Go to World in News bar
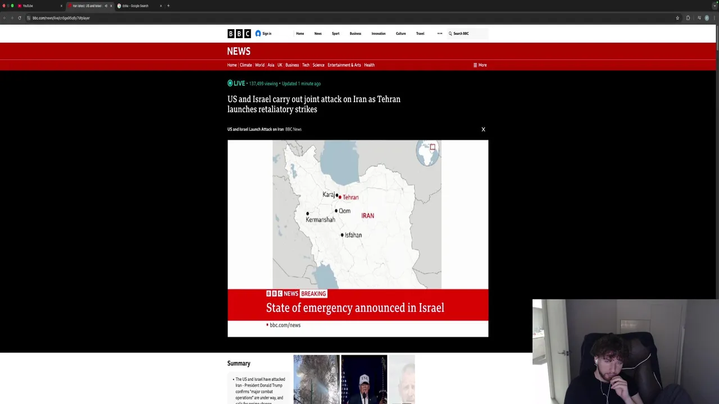 (260, 65)
